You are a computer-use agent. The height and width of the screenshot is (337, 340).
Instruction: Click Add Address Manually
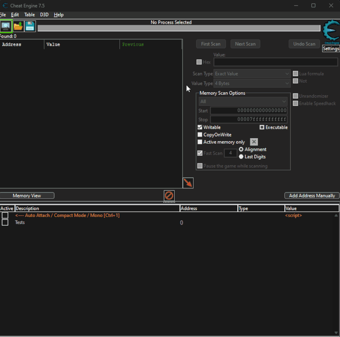[312, 195]
